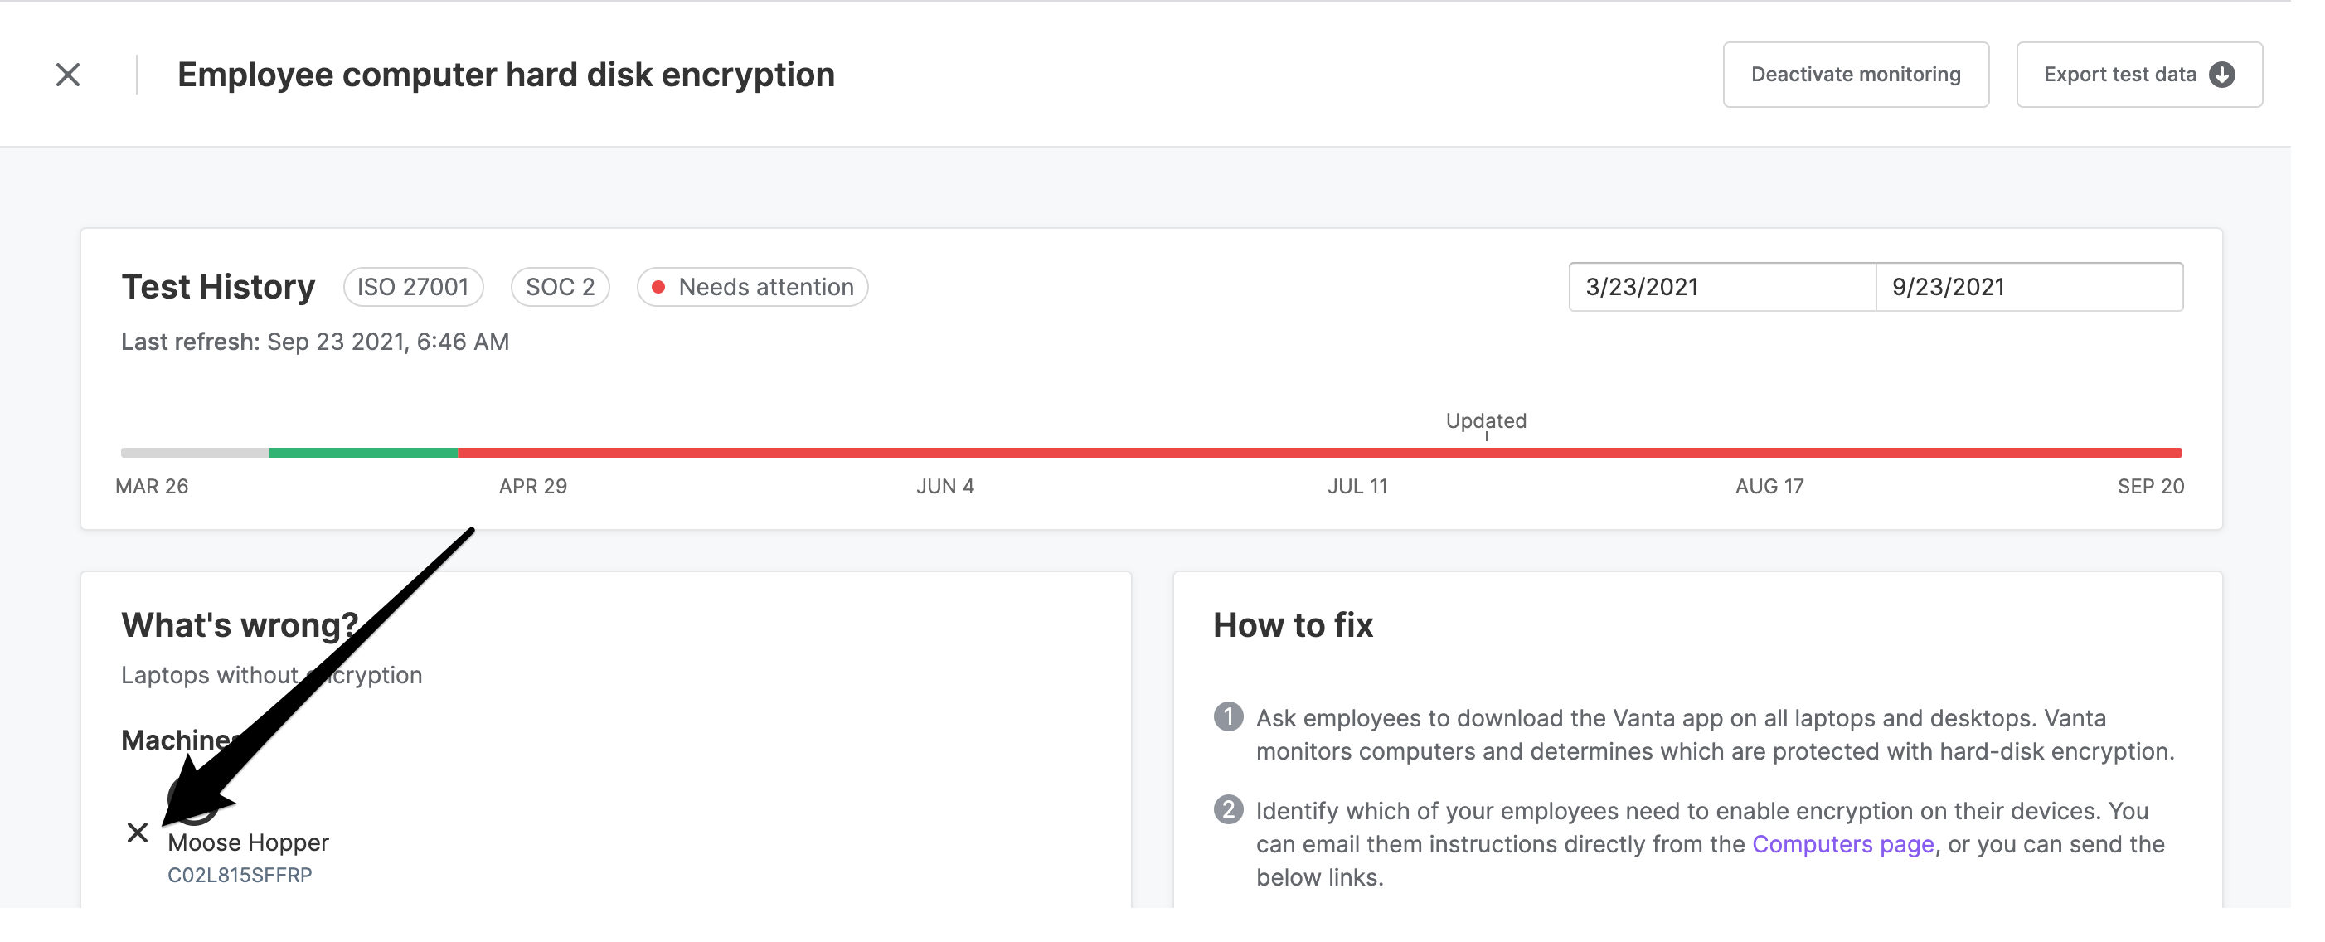2325x942 pixels.
Task: Close the test detail panel
Action: (x=68, y=74)
